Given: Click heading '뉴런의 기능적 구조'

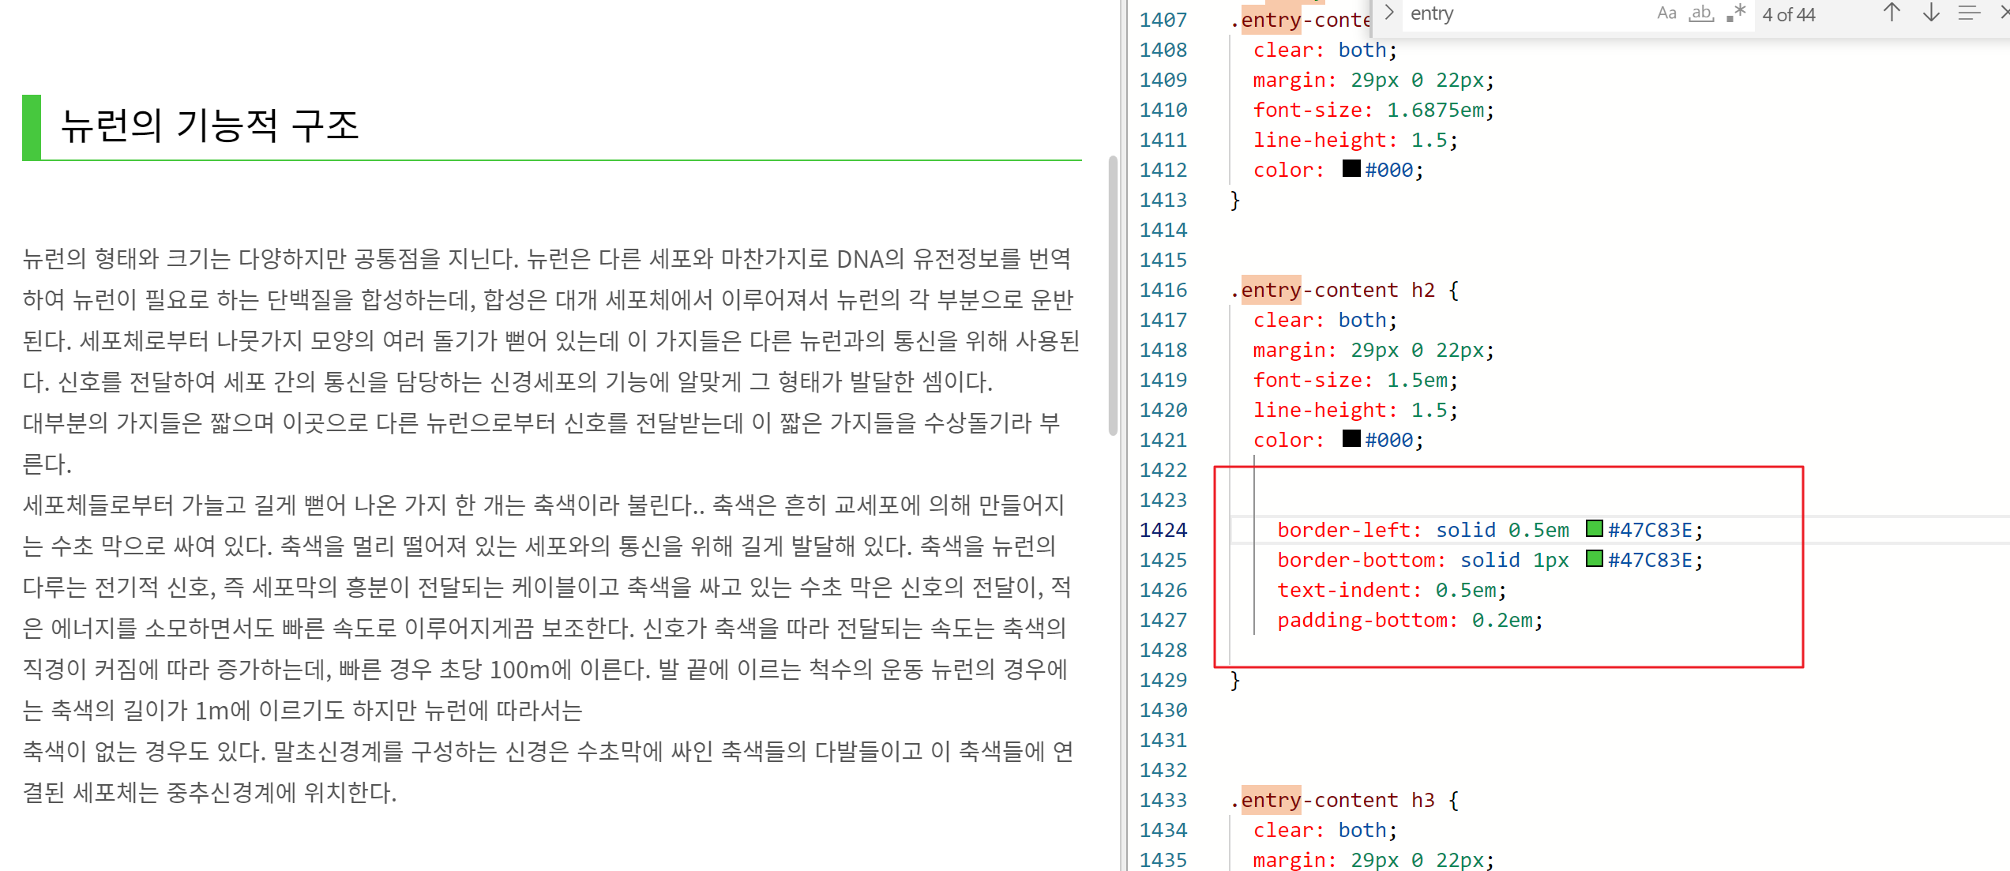Looking at the screenshot, I should [x=209, y=126].
